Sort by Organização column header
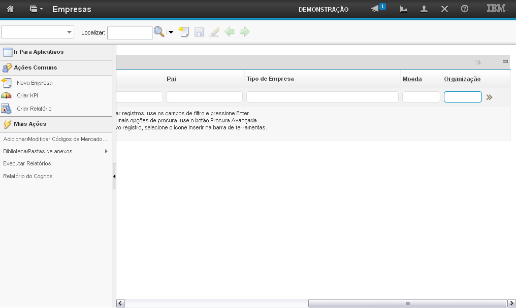The height and width of the screenshot is (308, 516). [x=462, y=79]
